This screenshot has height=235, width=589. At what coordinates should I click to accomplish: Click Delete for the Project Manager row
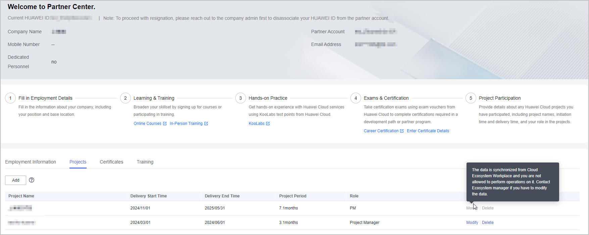click(488, 223)
